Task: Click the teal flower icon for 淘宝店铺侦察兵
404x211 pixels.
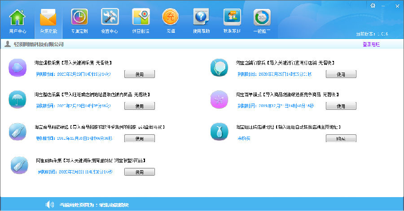Action: pos(219,68)
